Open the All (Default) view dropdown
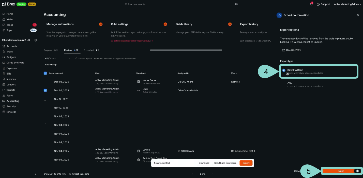Viewport: 363px width, 178px height. click(x=58, y=59)
